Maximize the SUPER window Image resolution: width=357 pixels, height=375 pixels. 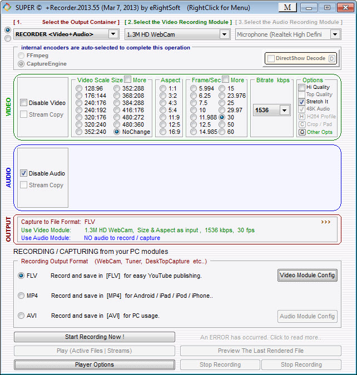click(x=327, y=7)
